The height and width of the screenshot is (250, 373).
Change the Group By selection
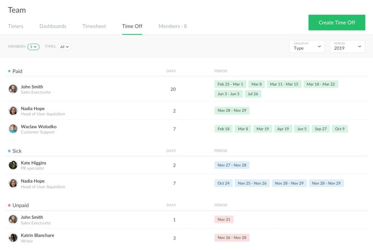pyautogui.click(x=307, y=46)
